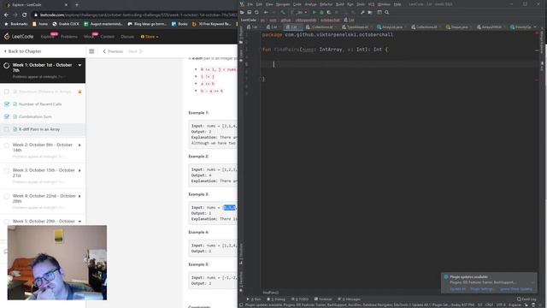Select the Week 1 progress circle

coord(7,65)
